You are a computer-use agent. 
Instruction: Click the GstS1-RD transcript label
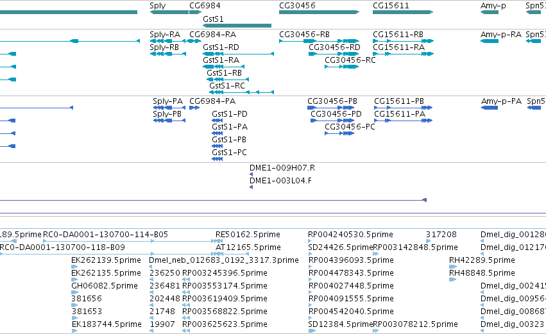tap(221, 47)
